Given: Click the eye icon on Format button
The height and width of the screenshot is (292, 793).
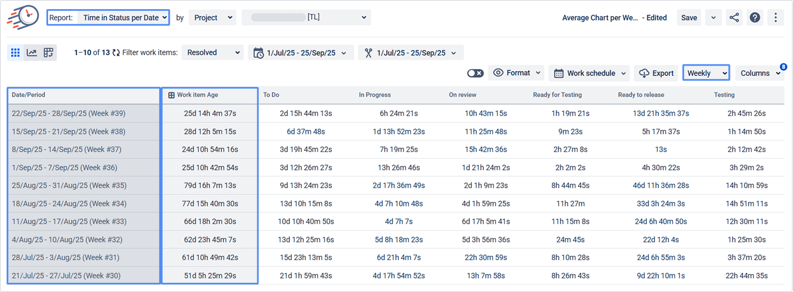Looking at the screenshot, I should (498, 73).
